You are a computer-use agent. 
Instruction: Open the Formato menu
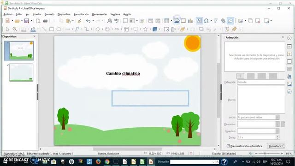point(49,14)
